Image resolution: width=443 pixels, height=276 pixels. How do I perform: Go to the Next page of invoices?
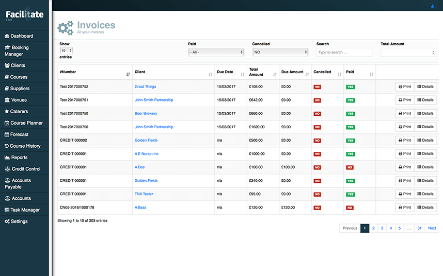coord(432,228)
